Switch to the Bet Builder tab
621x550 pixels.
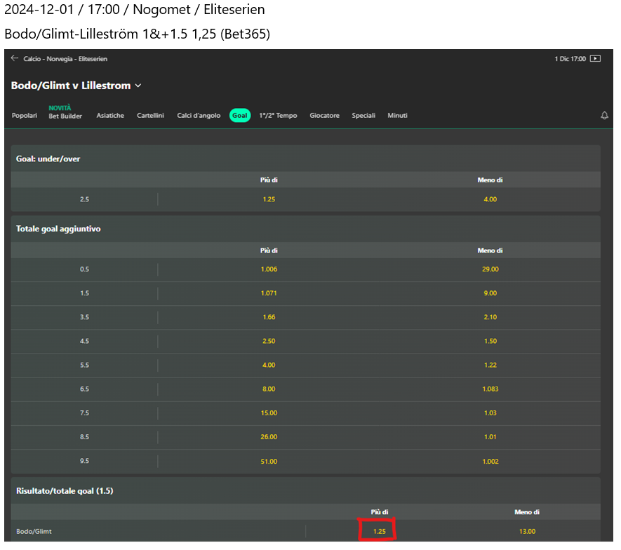pyautogui.click(x=65, y=116)
